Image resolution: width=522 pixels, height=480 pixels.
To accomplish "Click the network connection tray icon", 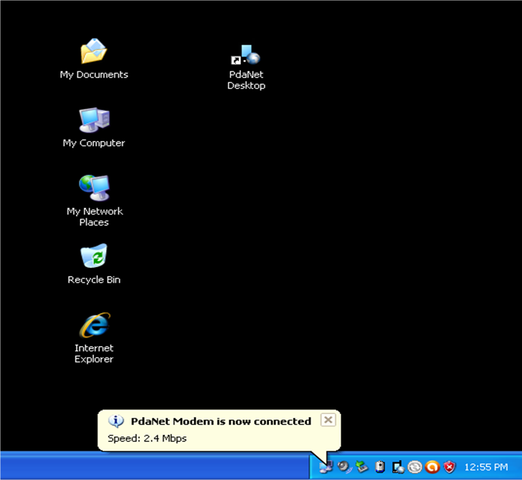I will point(326,467).
